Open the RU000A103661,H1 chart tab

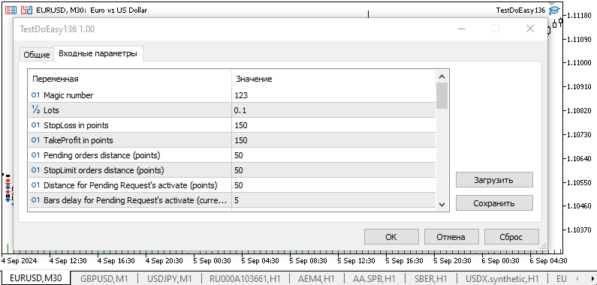point(245,278)
